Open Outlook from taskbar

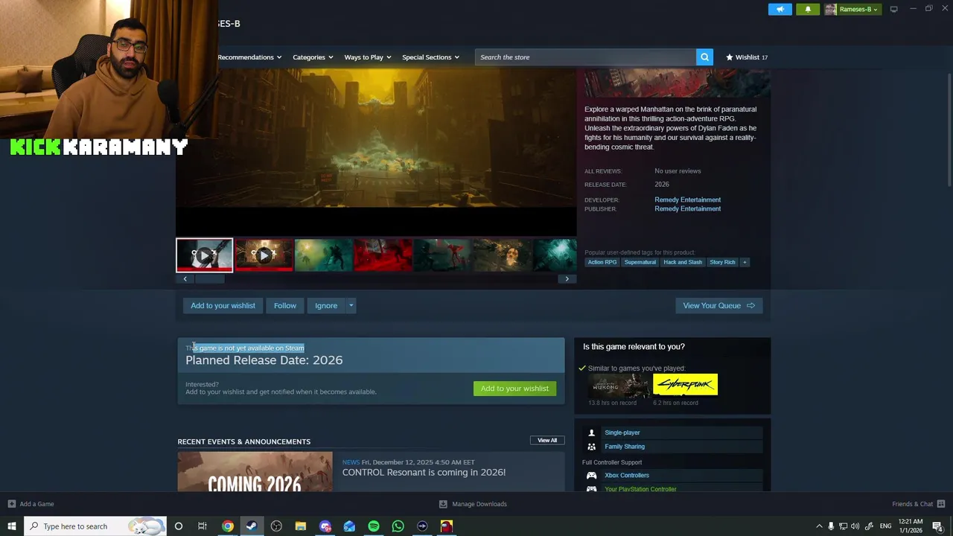point(349,526)
